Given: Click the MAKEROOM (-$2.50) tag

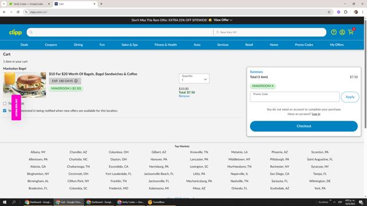Looking at the screenshot, I should click(66, 89).
